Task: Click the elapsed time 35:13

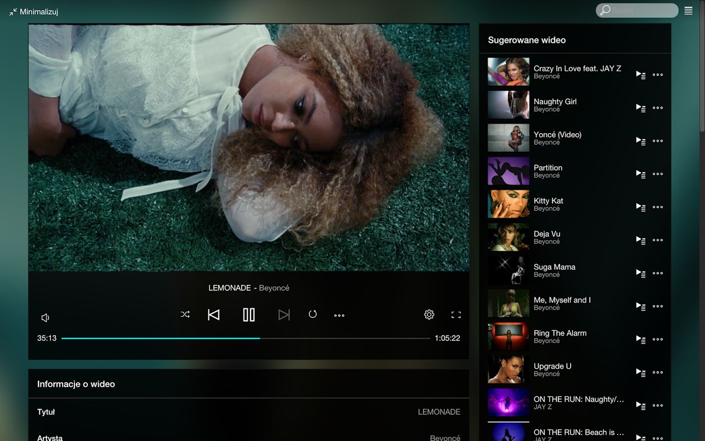Action: click(x=47, y=338)
